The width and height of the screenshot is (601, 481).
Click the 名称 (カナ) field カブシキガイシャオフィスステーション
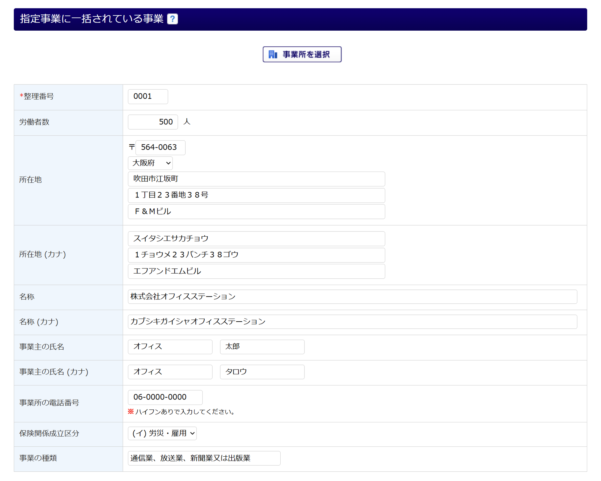[x=352, y=321]
